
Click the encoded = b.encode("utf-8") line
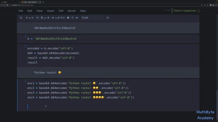[x=50, y=48]
